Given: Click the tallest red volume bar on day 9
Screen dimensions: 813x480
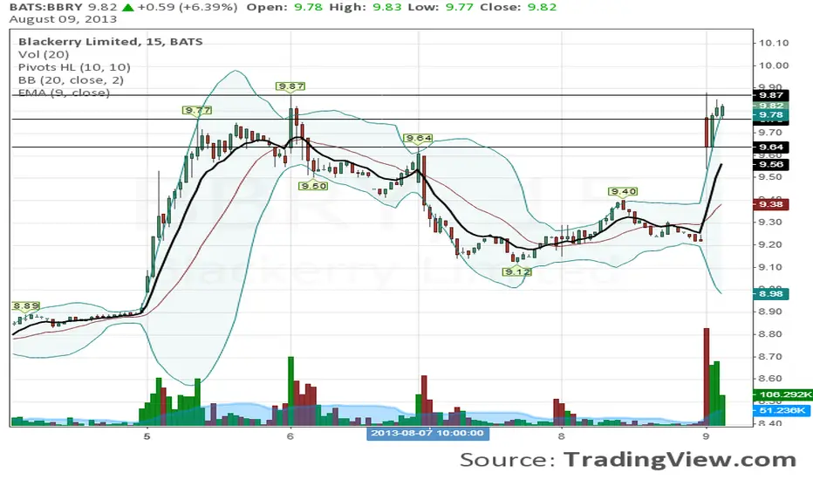Looking at the screenshot, I should (707, 377).
